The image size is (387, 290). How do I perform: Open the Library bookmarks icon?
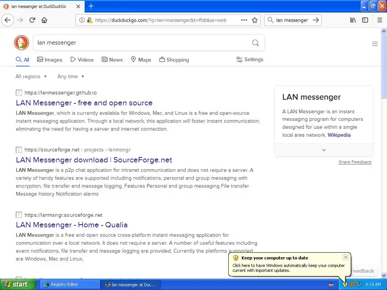(x=353, y=20)
